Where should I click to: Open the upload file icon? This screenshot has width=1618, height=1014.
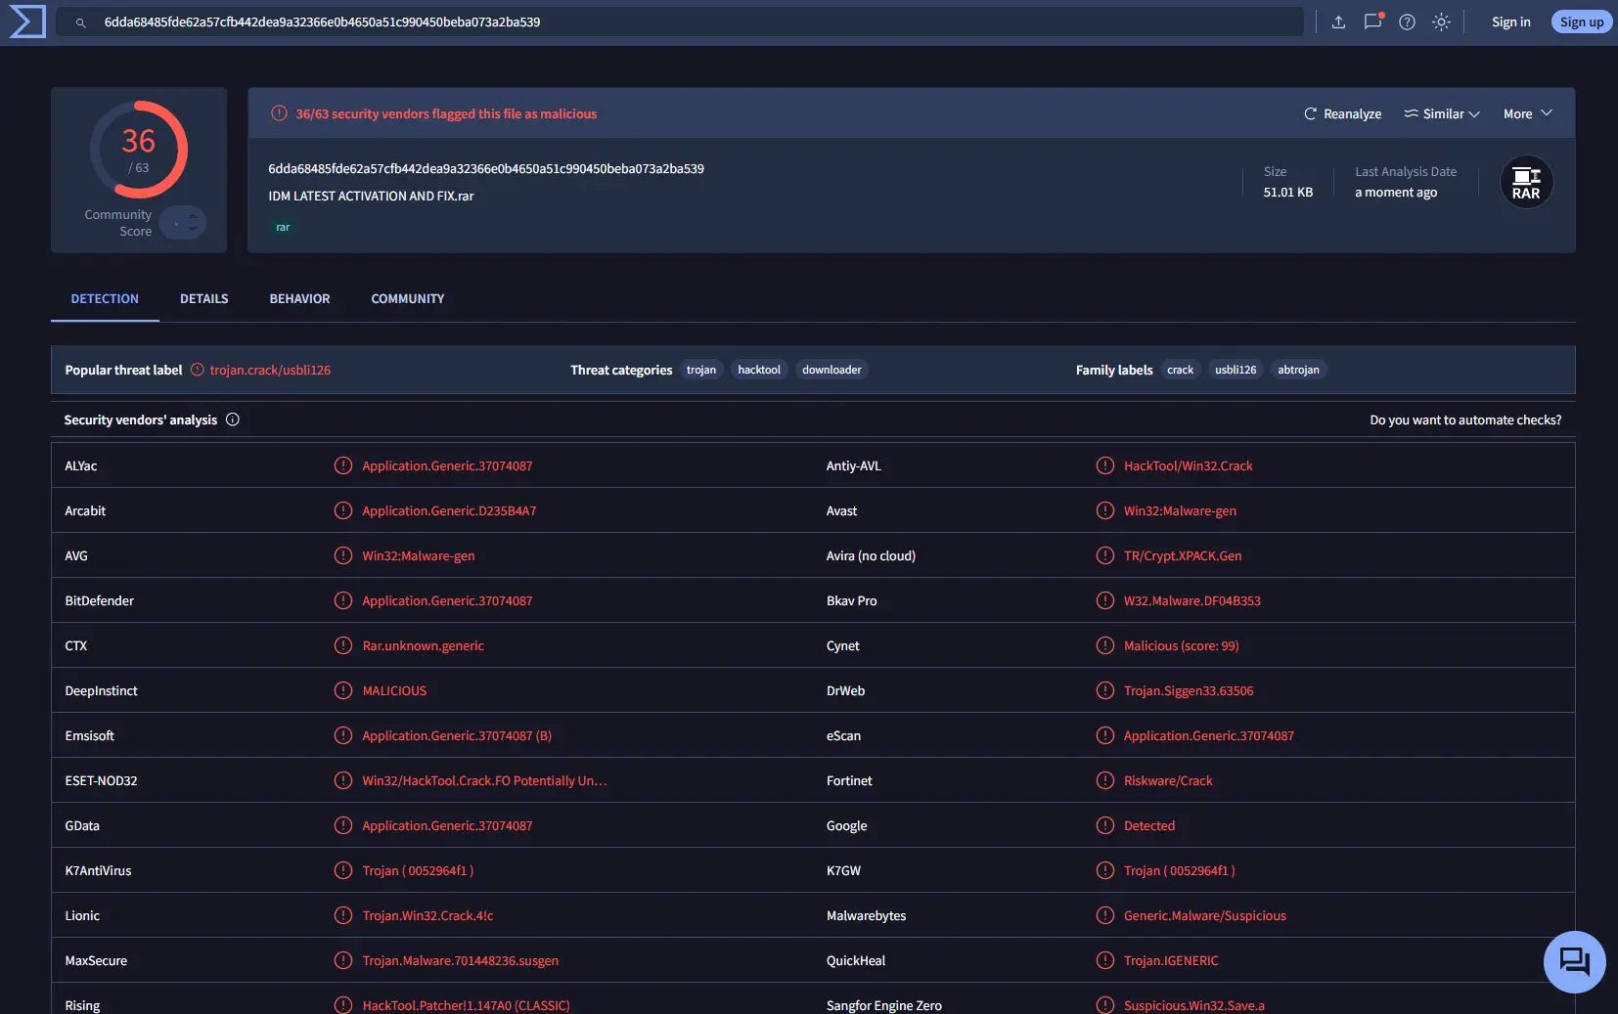[x=1338, y=22]
